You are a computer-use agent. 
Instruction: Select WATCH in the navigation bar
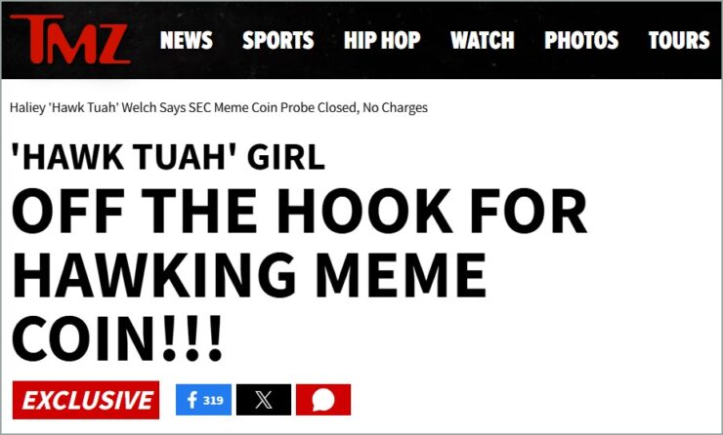pos(483,40)
